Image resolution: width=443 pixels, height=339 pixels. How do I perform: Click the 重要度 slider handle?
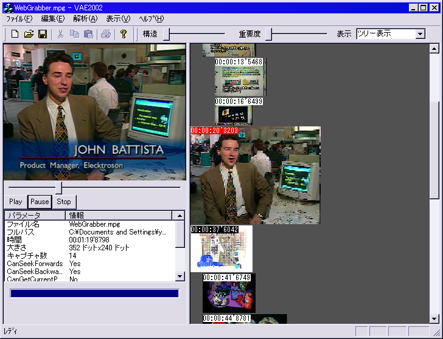(269, 34)
